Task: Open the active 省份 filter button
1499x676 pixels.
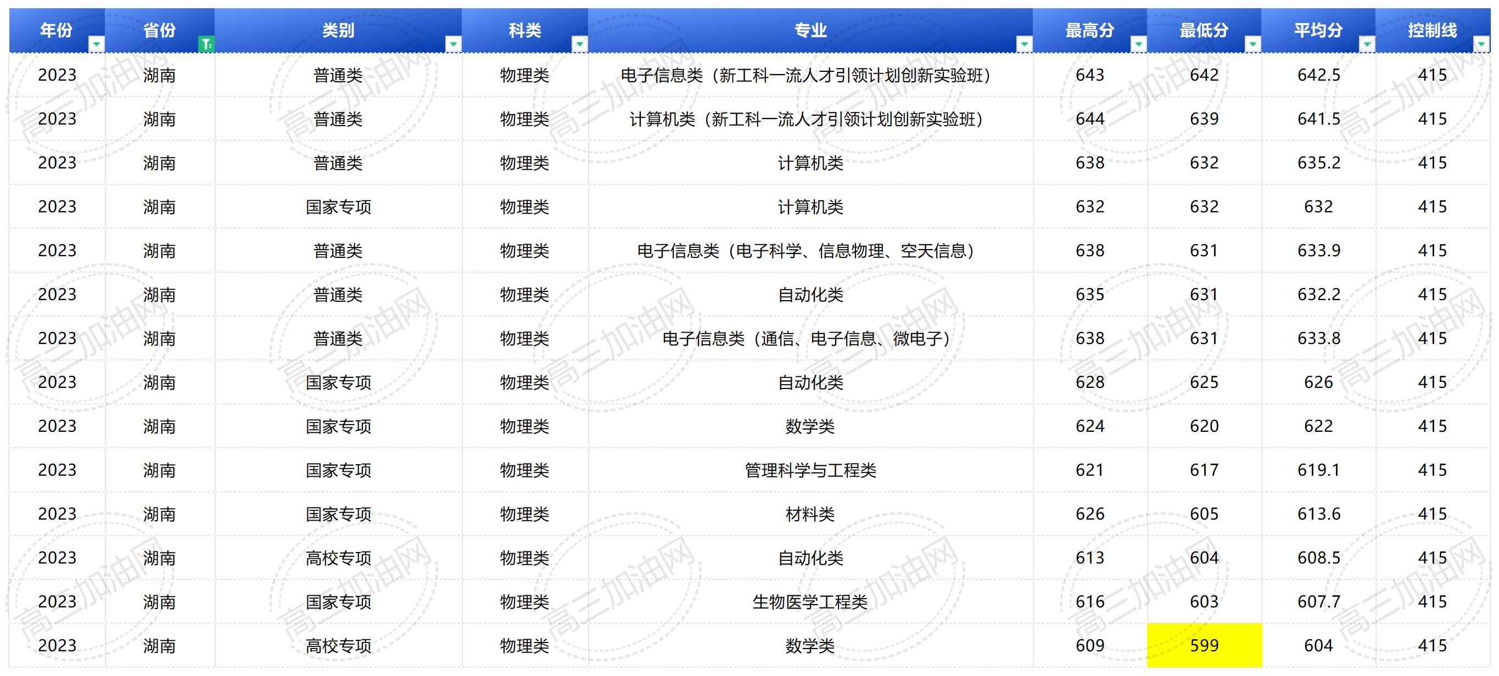Action: point(206,44)
